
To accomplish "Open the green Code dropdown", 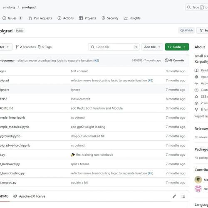I will coord(177,47).
